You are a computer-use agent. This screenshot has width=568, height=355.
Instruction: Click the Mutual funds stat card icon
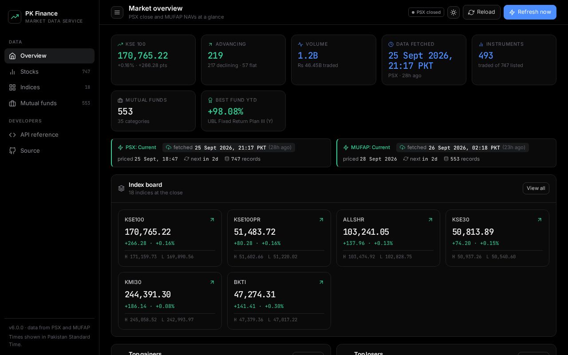(x=120, y=100)
